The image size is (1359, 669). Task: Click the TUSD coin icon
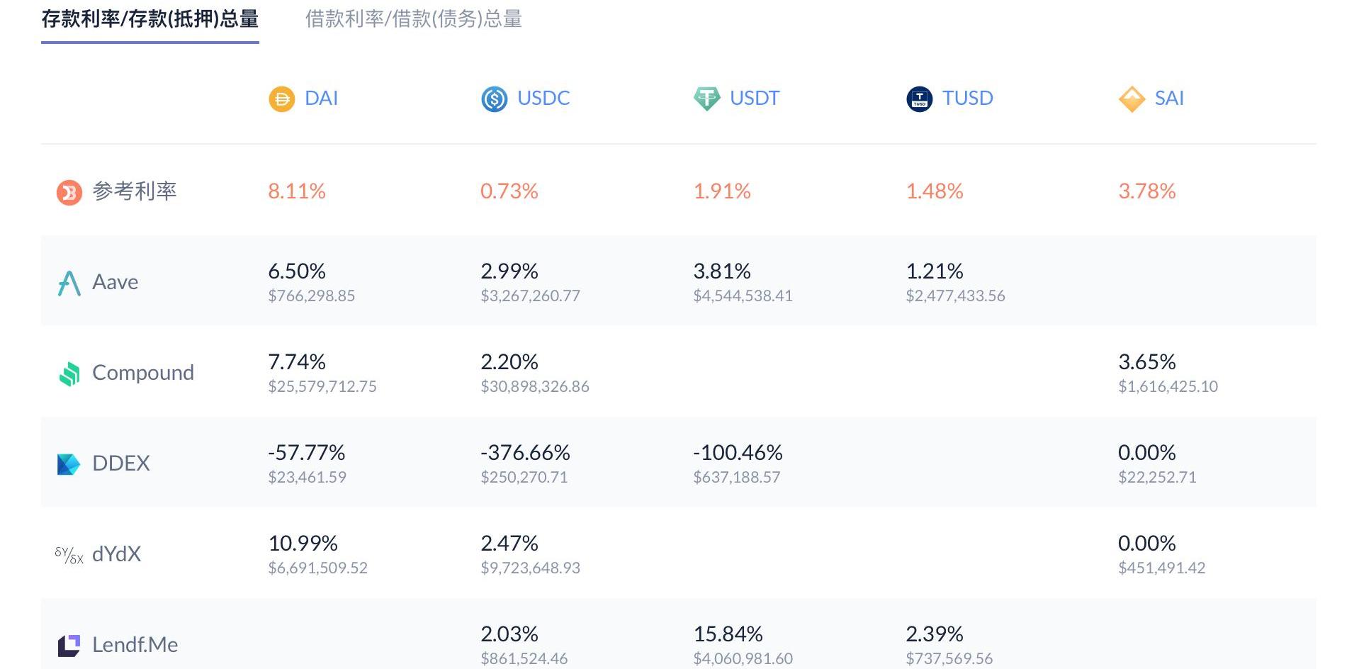pos(919,99)
